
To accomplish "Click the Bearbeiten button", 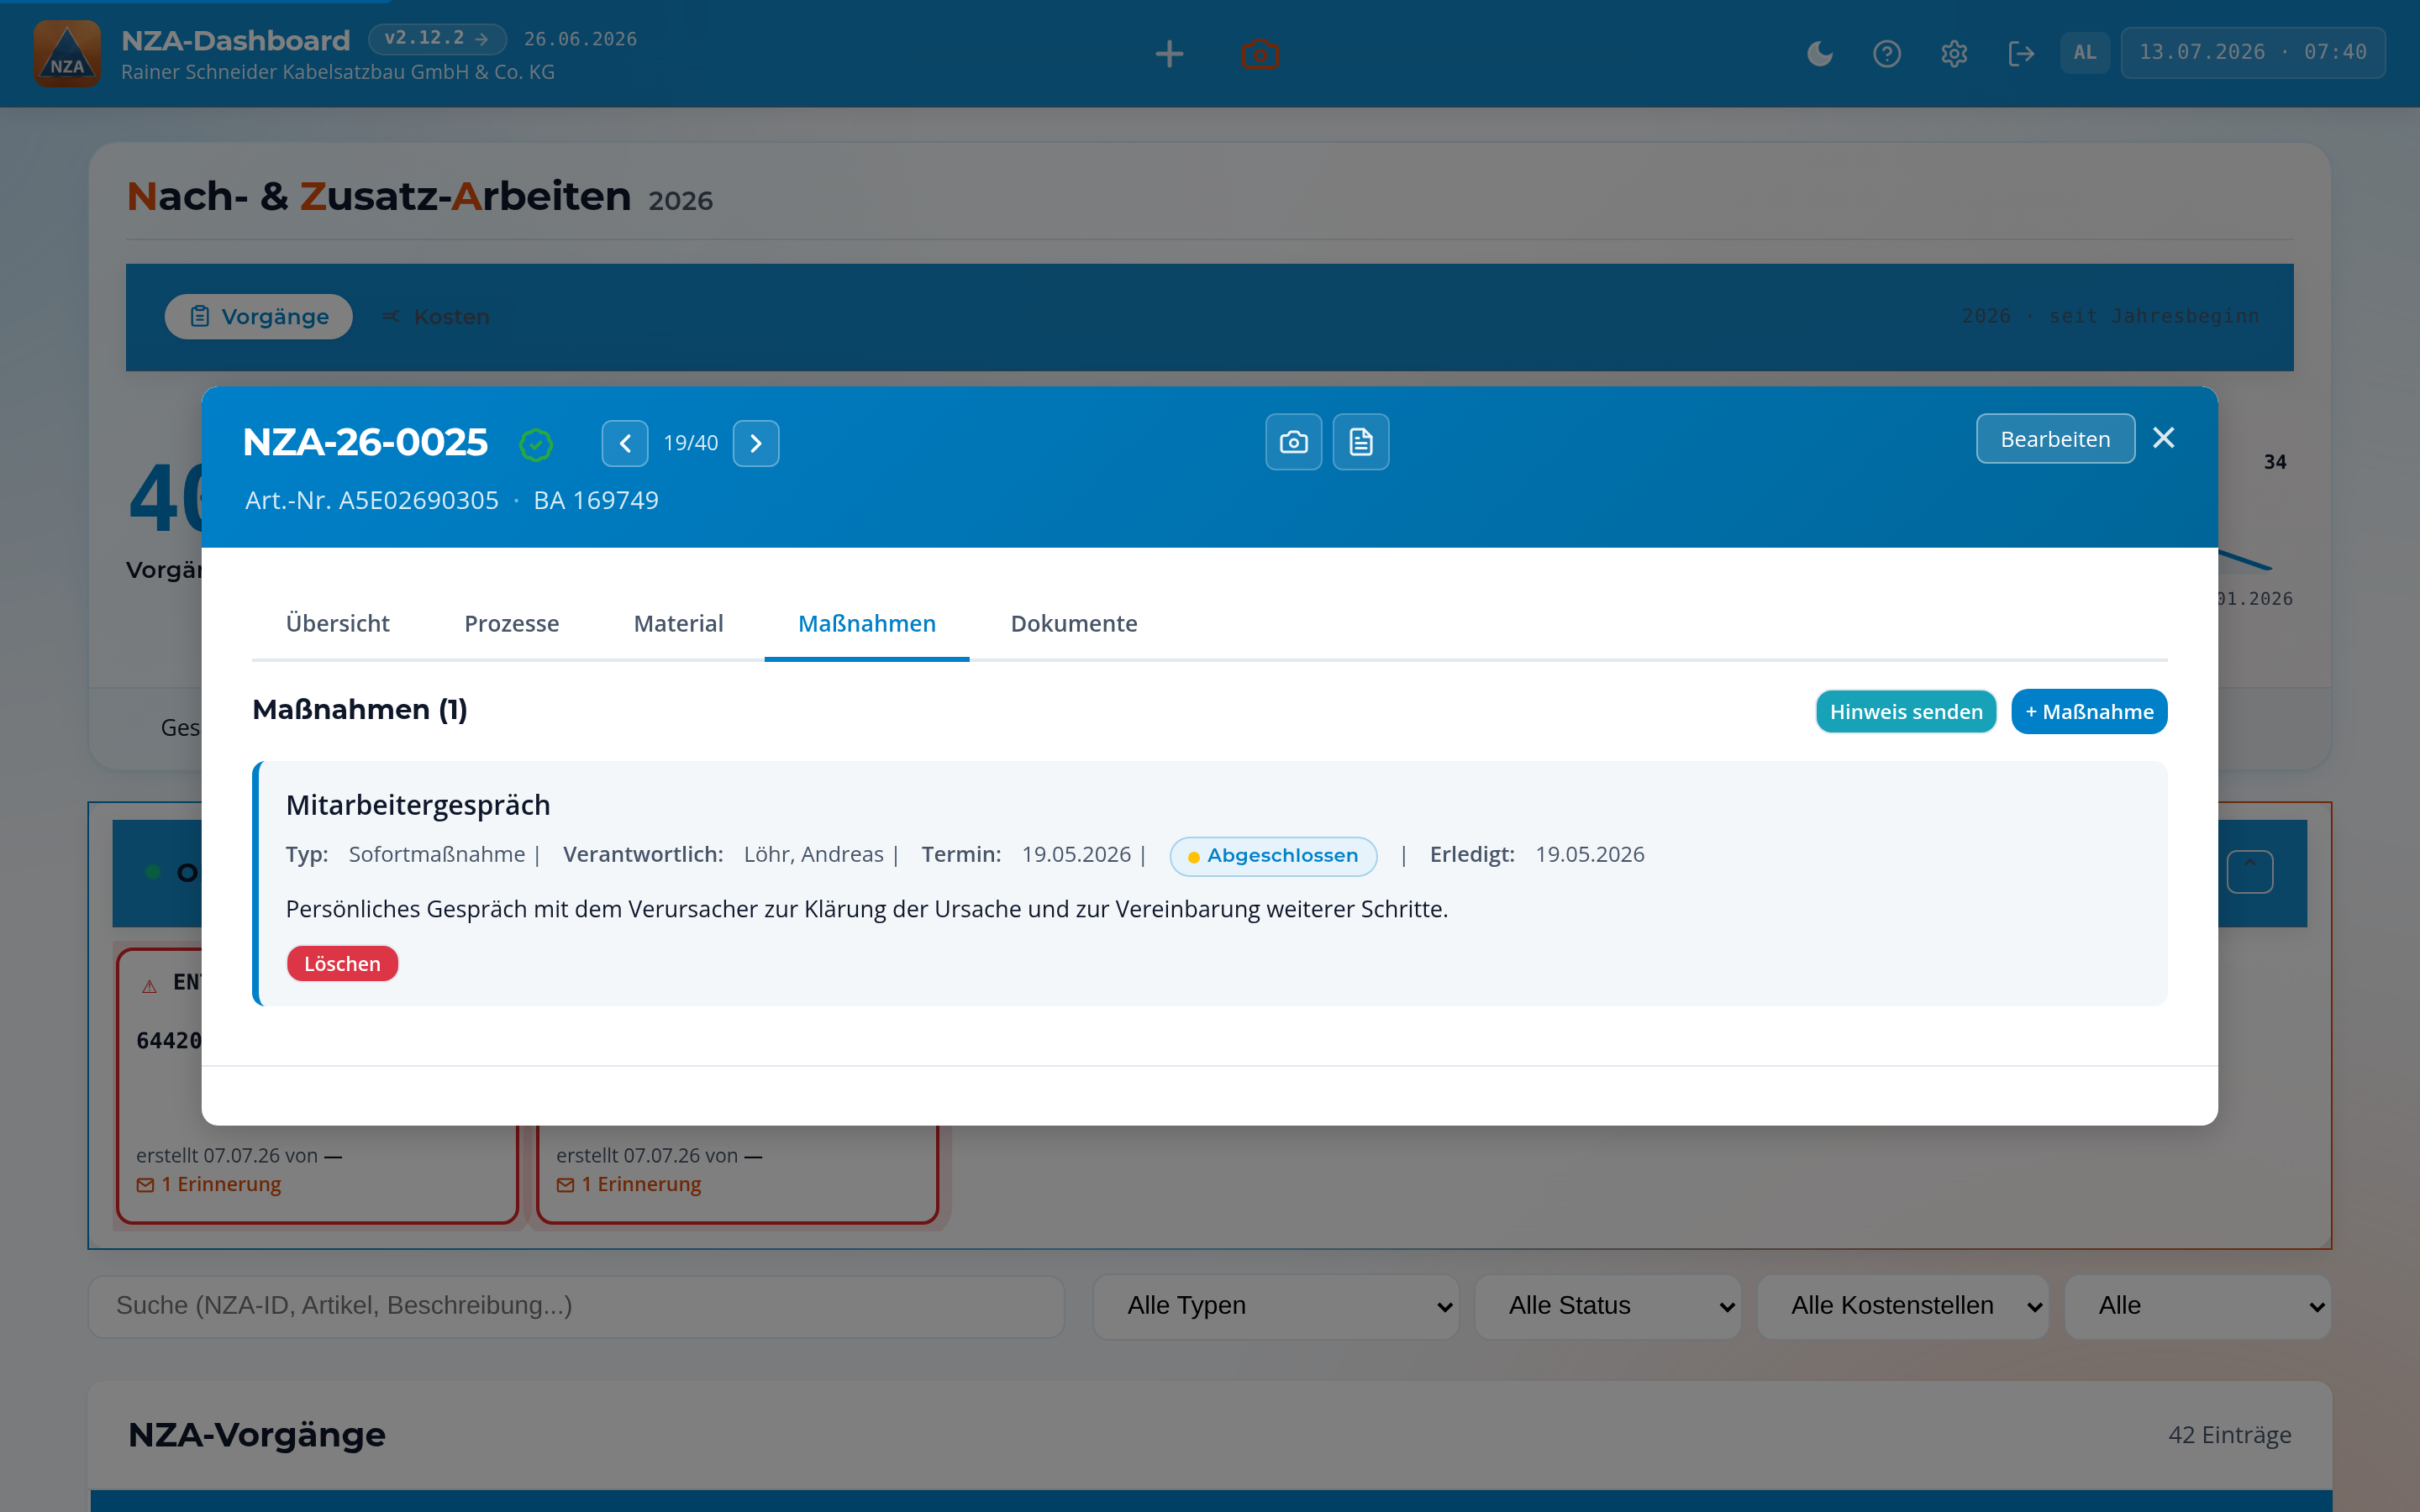I will (x=2055, y=439).
